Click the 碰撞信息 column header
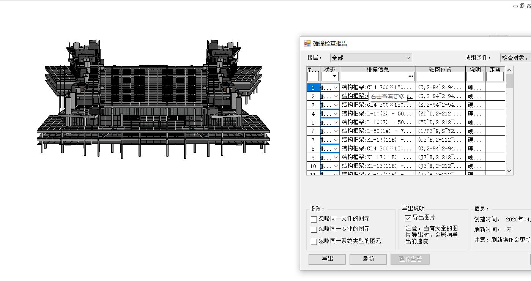 378,69
